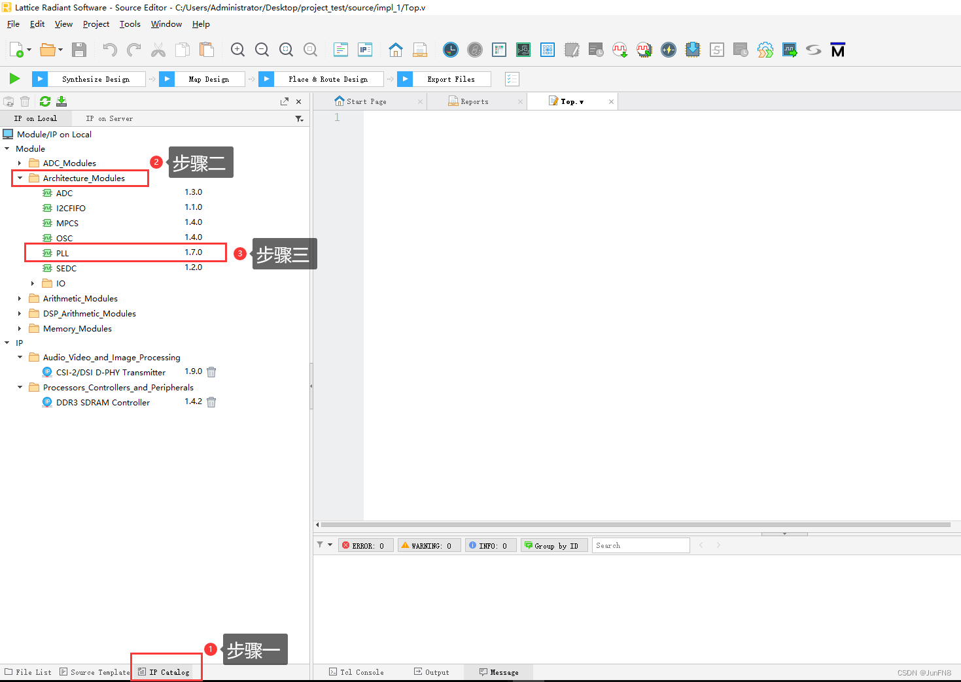Switch to the Tcl Console tab
The height and width of the screenshot is (682, 961).
point(357,672)
